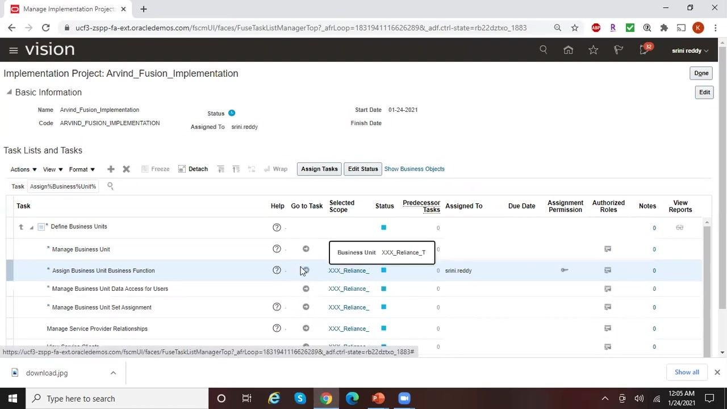Go to task Manage Business Unit Data Access

(306, 289)
